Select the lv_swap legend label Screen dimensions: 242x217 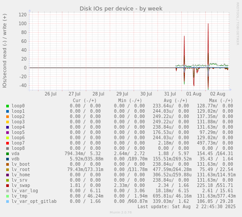pyautogui.click(x=21, y=185)
